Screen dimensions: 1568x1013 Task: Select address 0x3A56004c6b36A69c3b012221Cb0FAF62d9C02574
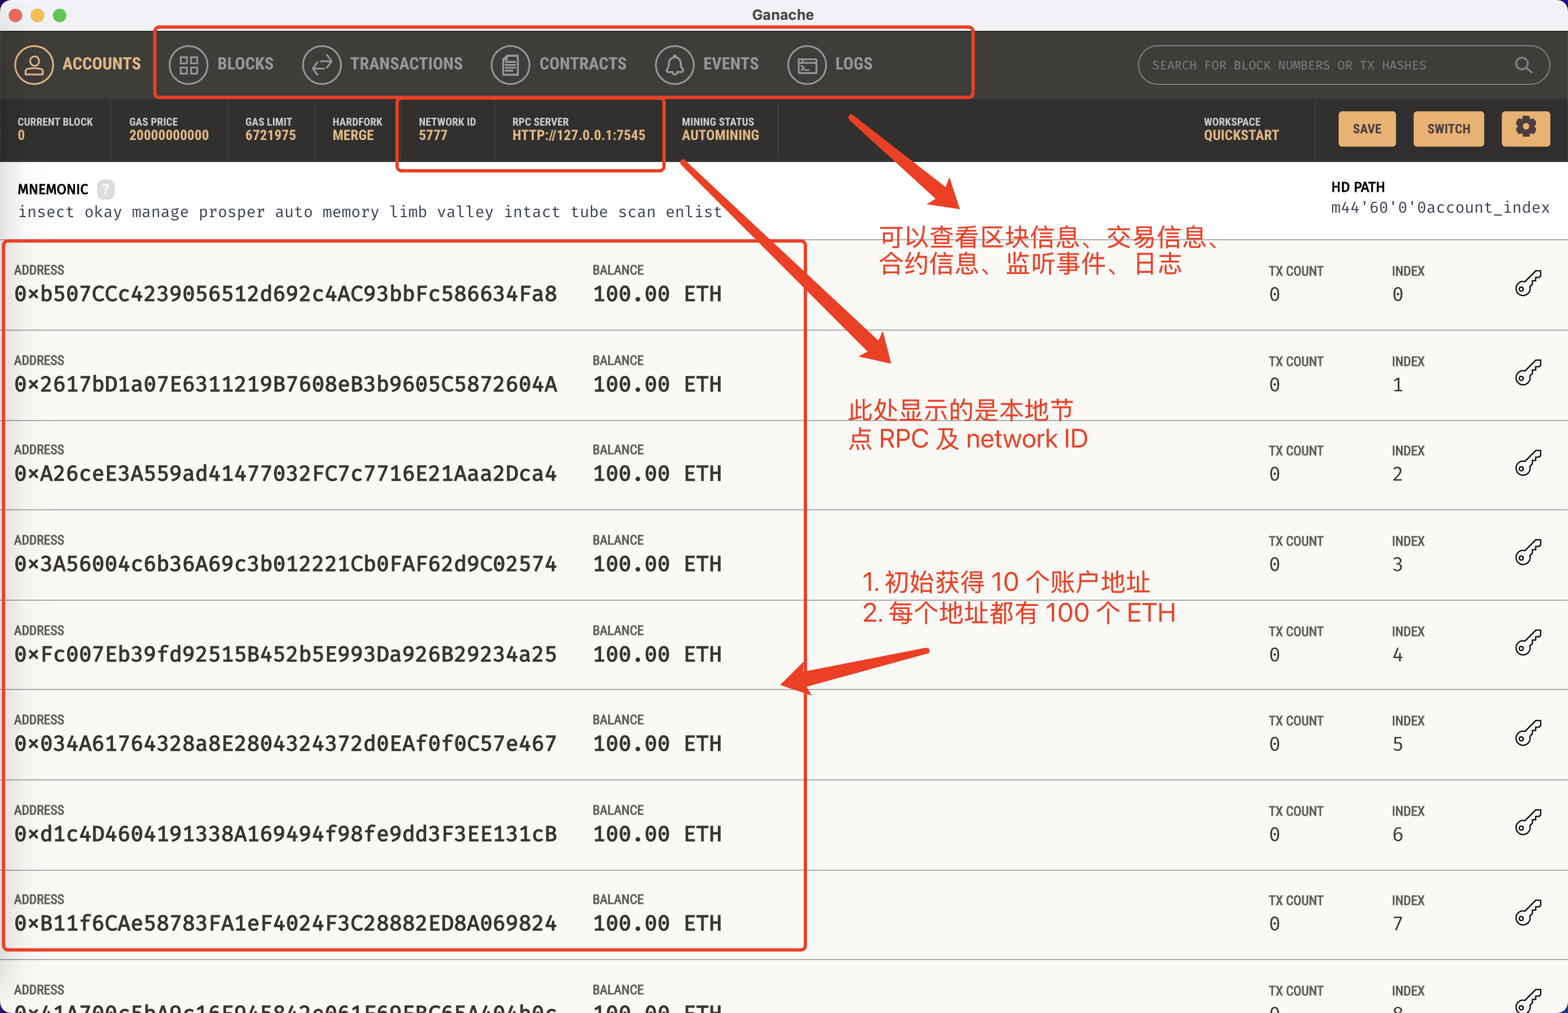click(286, 564)
